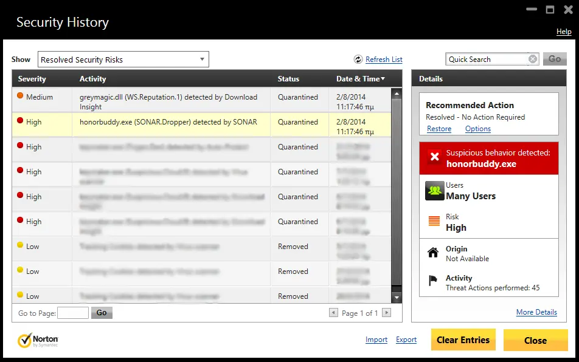Viewport: 579px width, 362px height.
Task: Click the Norton by Symantec logo
Action: pyautogui.click(x=38, y=340)
